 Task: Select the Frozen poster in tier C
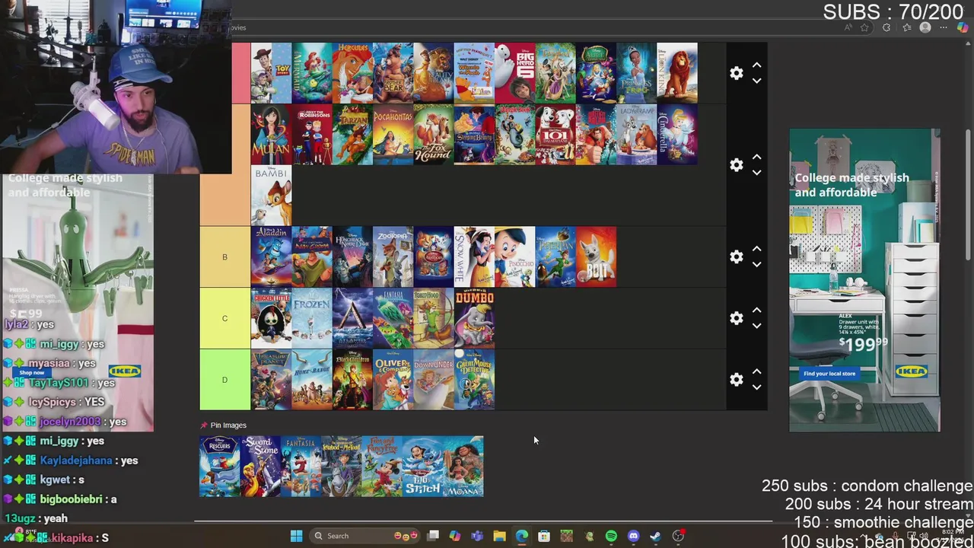[312, 318]
